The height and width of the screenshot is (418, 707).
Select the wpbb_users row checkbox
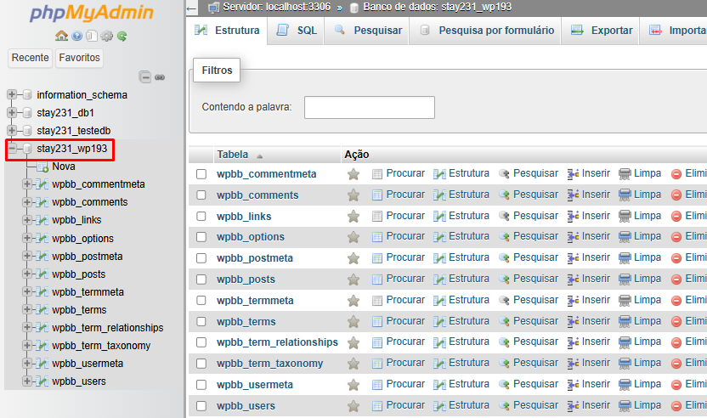tap(201, 406)
